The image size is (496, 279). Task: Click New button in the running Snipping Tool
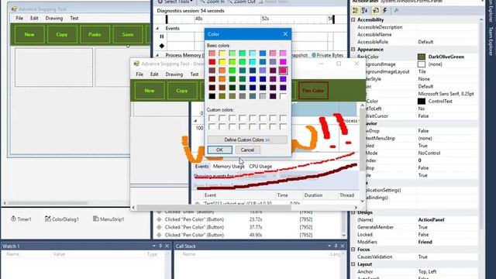pos(150,91)
